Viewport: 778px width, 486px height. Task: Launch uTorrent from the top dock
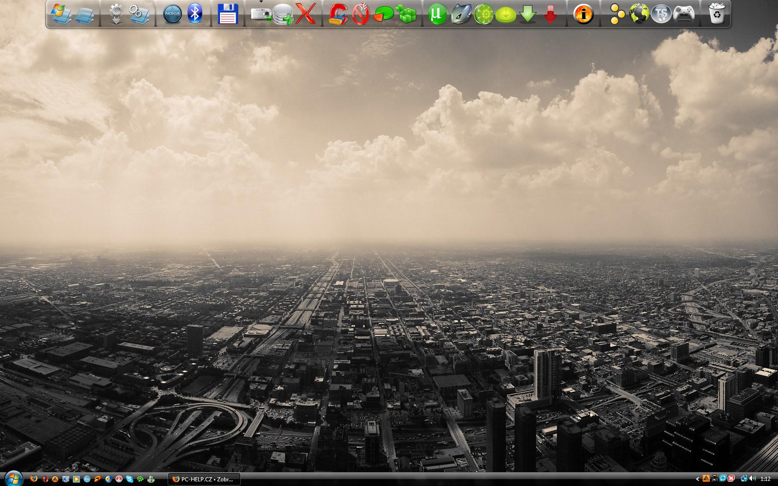436,14
